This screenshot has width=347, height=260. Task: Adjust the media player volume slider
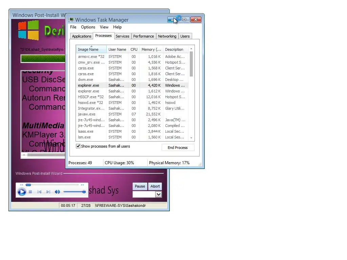[x=75, y=192]
